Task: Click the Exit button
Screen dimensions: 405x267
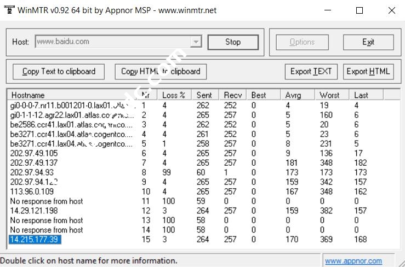Action: [x=368, y=42]
